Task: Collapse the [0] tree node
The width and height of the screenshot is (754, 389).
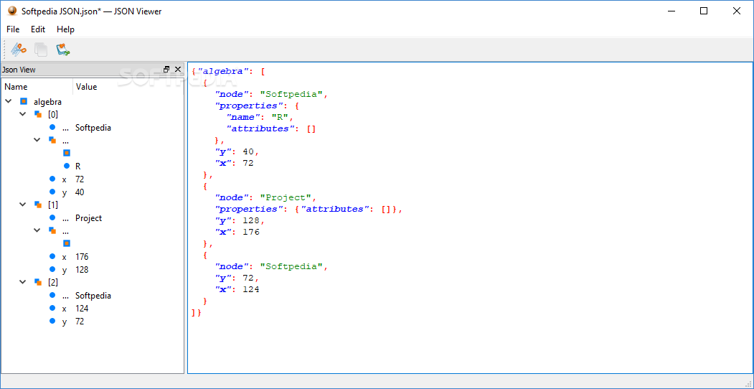Action: (x=23, y=114)
